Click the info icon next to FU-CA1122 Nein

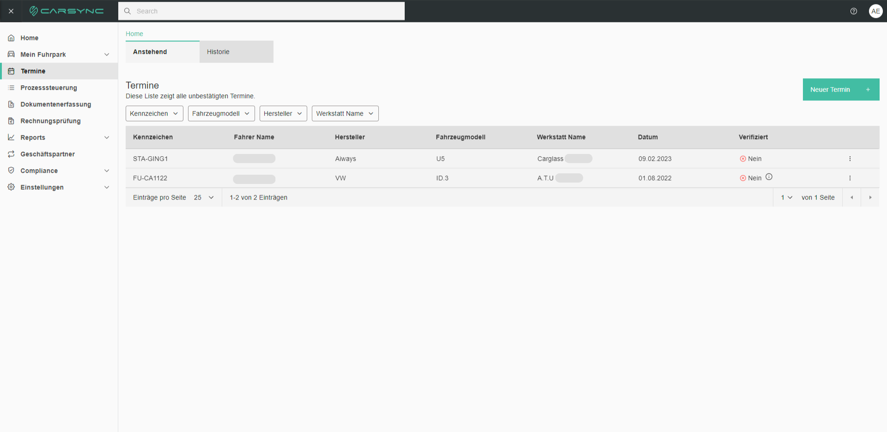(769, 177)
